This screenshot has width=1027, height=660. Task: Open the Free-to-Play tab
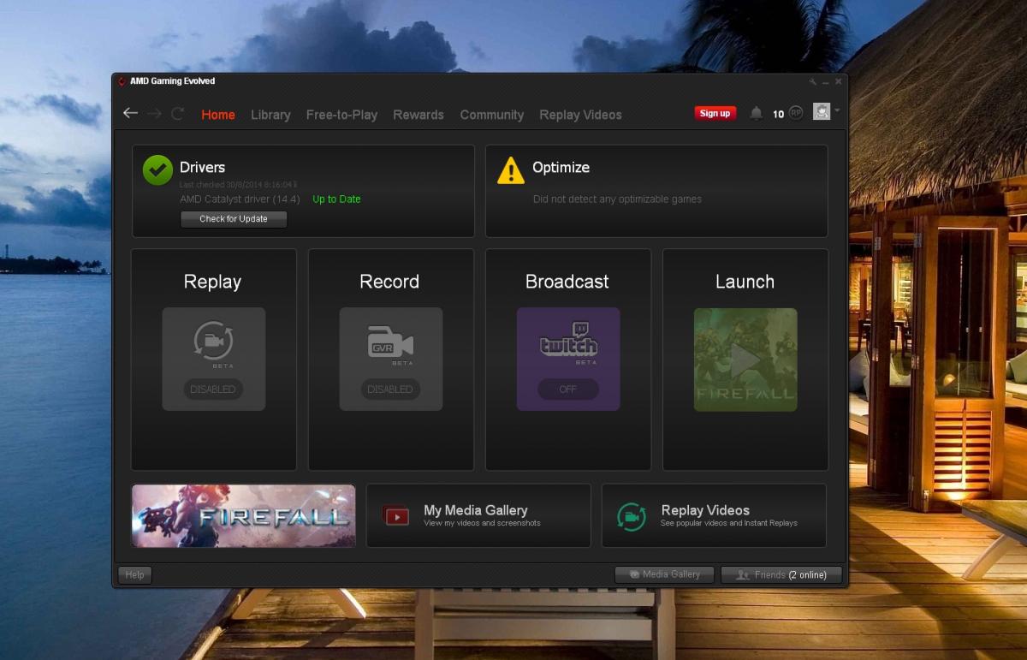341,115
